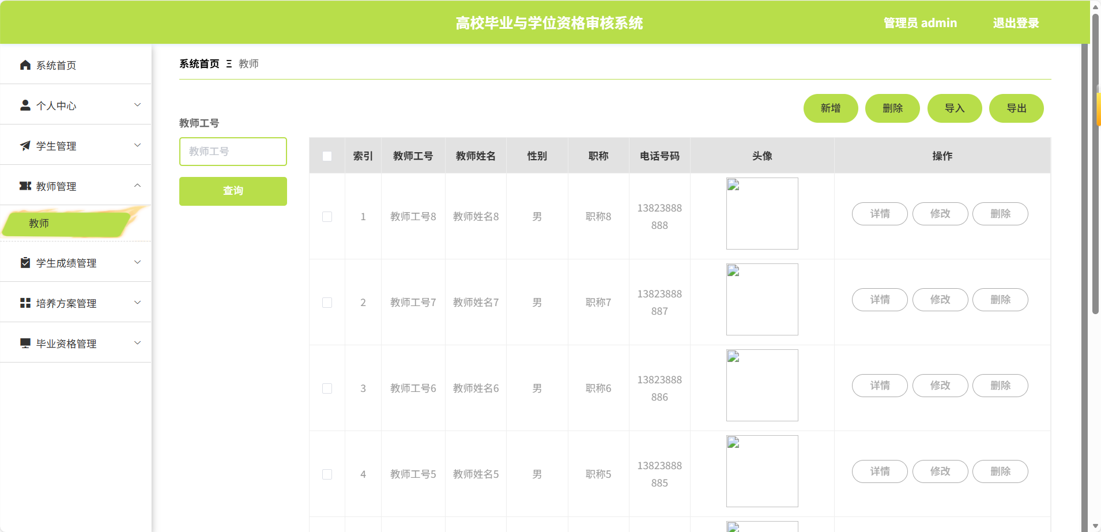Click the 职称 column header
1101x532 pixels.
(x=598, y=156)
